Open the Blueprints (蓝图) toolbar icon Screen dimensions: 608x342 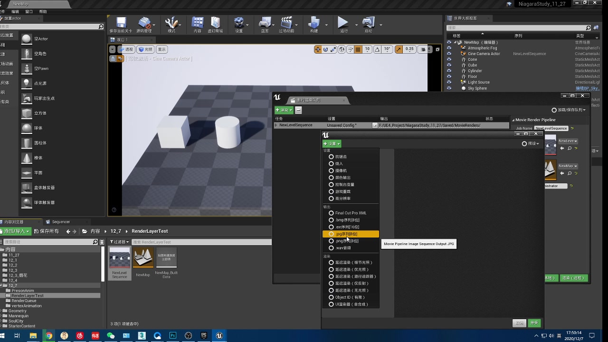[265, 23]
